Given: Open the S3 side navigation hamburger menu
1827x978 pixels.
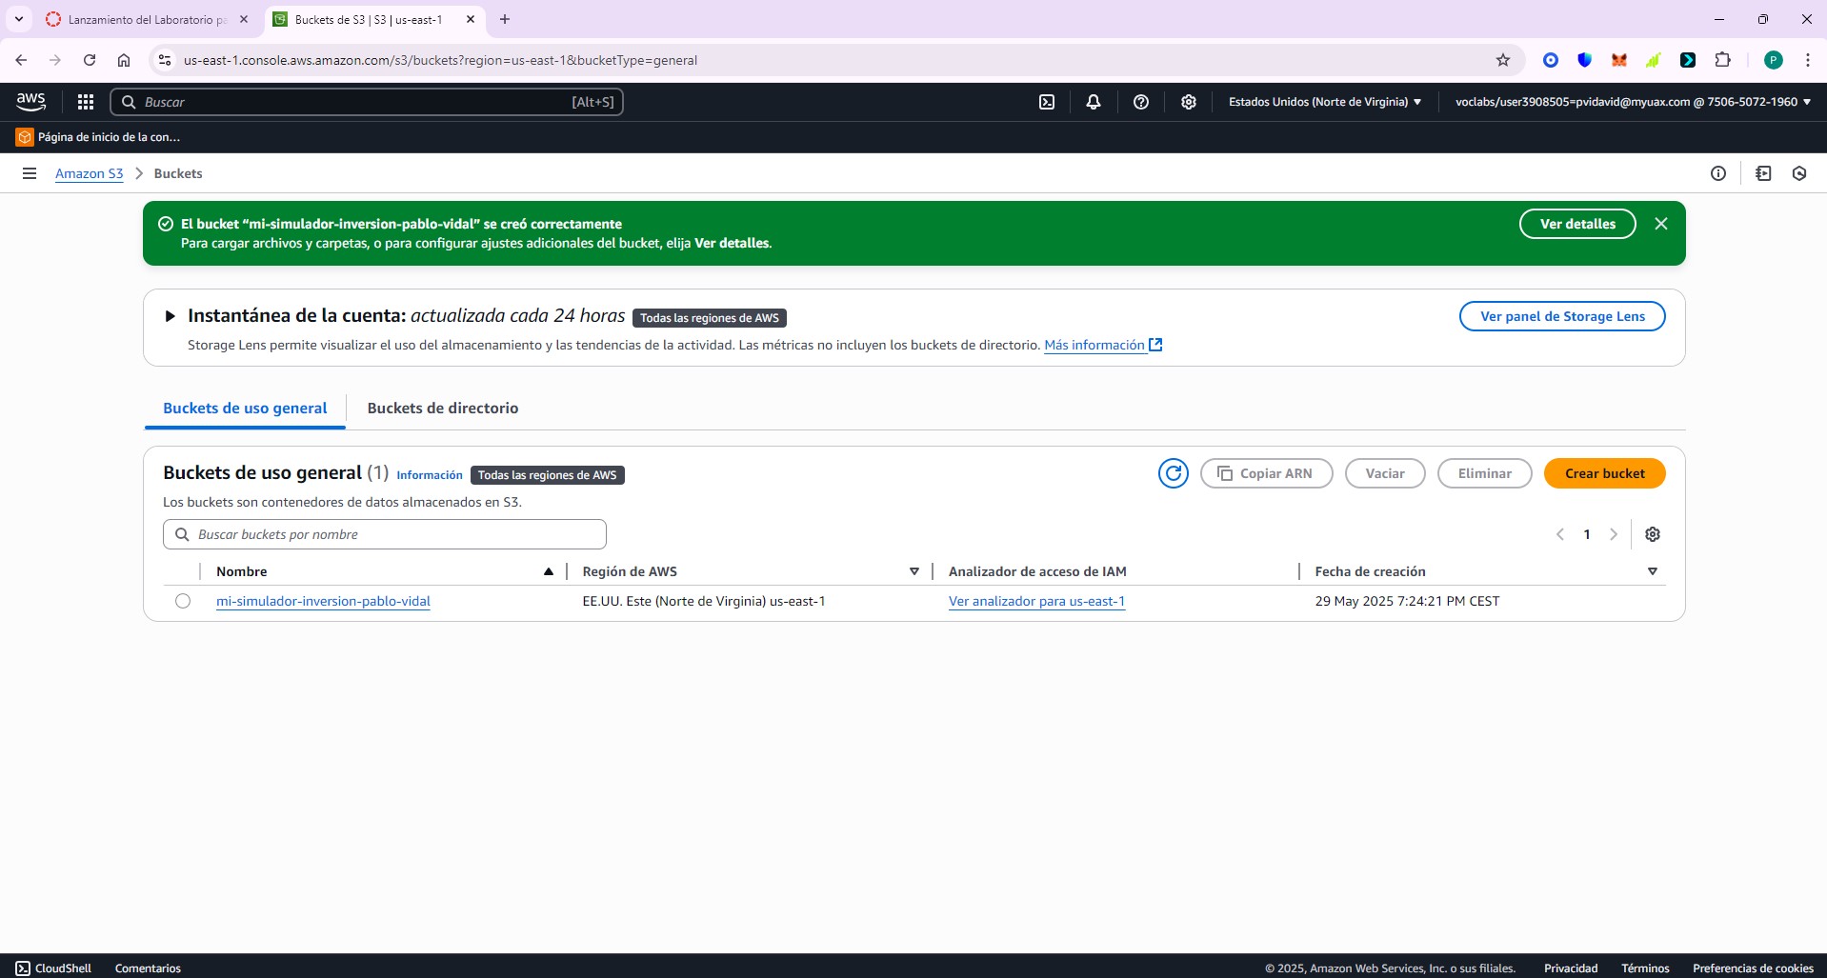Looking at the screenshot, I should 30,173.
